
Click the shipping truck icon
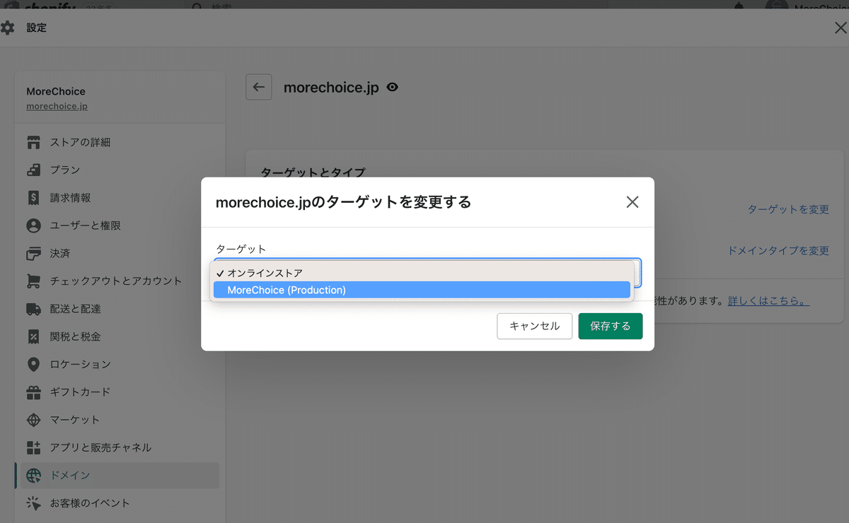coord(33,309)
